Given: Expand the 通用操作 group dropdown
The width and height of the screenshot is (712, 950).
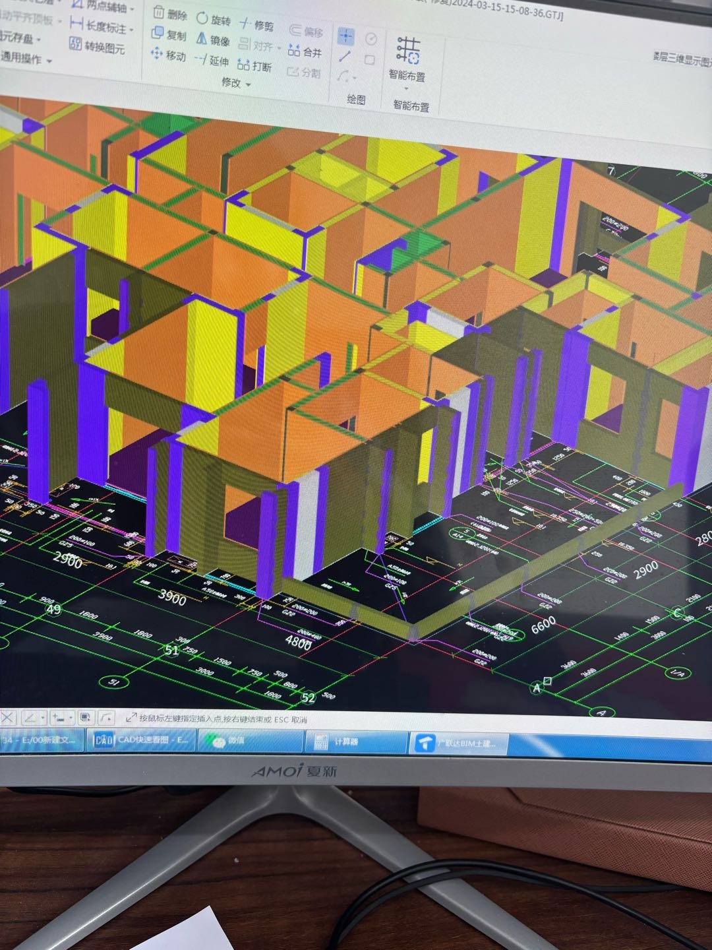Looking at the screenshot, I should 49,61.
